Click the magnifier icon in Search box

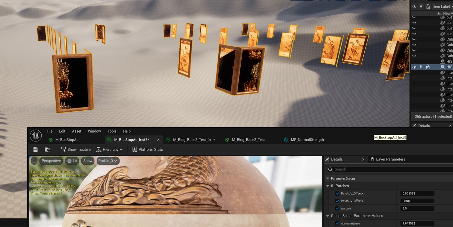(x=330, y=169)
